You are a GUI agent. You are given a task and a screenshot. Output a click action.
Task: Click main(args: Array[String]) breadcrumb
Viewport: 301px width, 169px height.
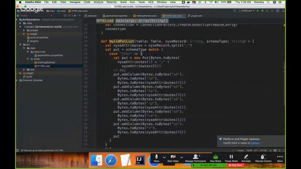point(142,21)
